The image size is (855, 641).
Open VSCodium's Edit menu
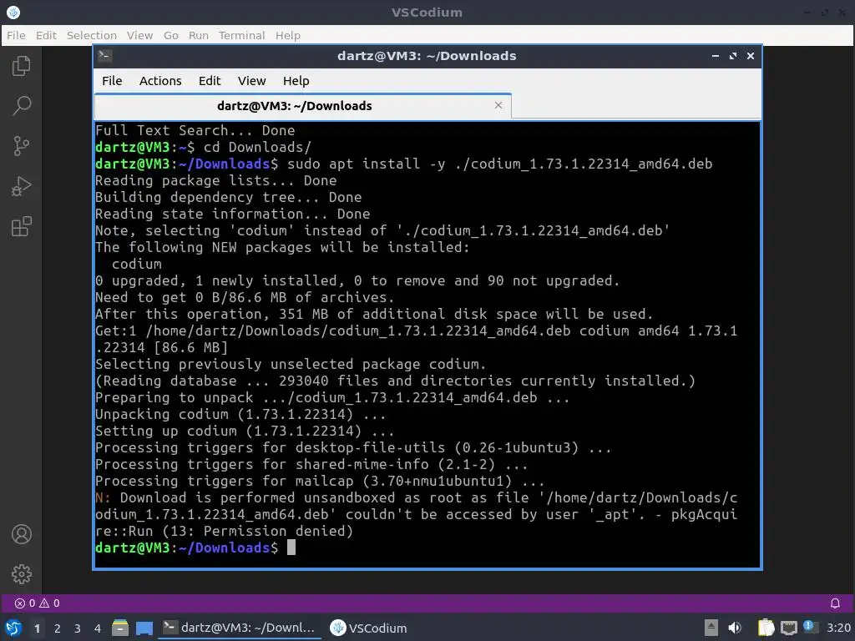pyautogui.click(x=47, y=35)
